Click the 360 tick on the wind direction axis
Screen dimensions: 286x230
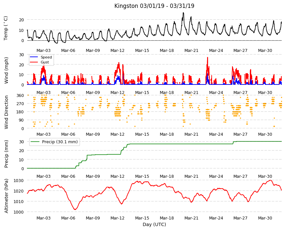coord(20,96)
